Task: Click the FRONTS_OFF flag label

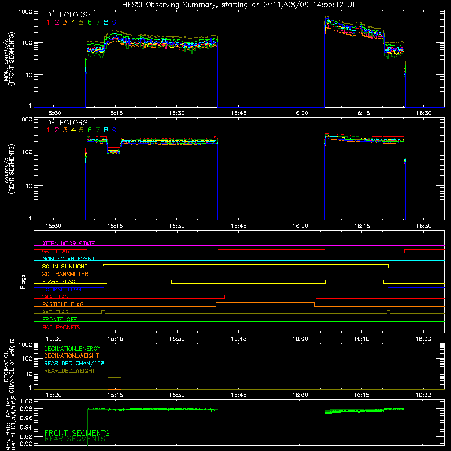Action: (x=60, y=320)
